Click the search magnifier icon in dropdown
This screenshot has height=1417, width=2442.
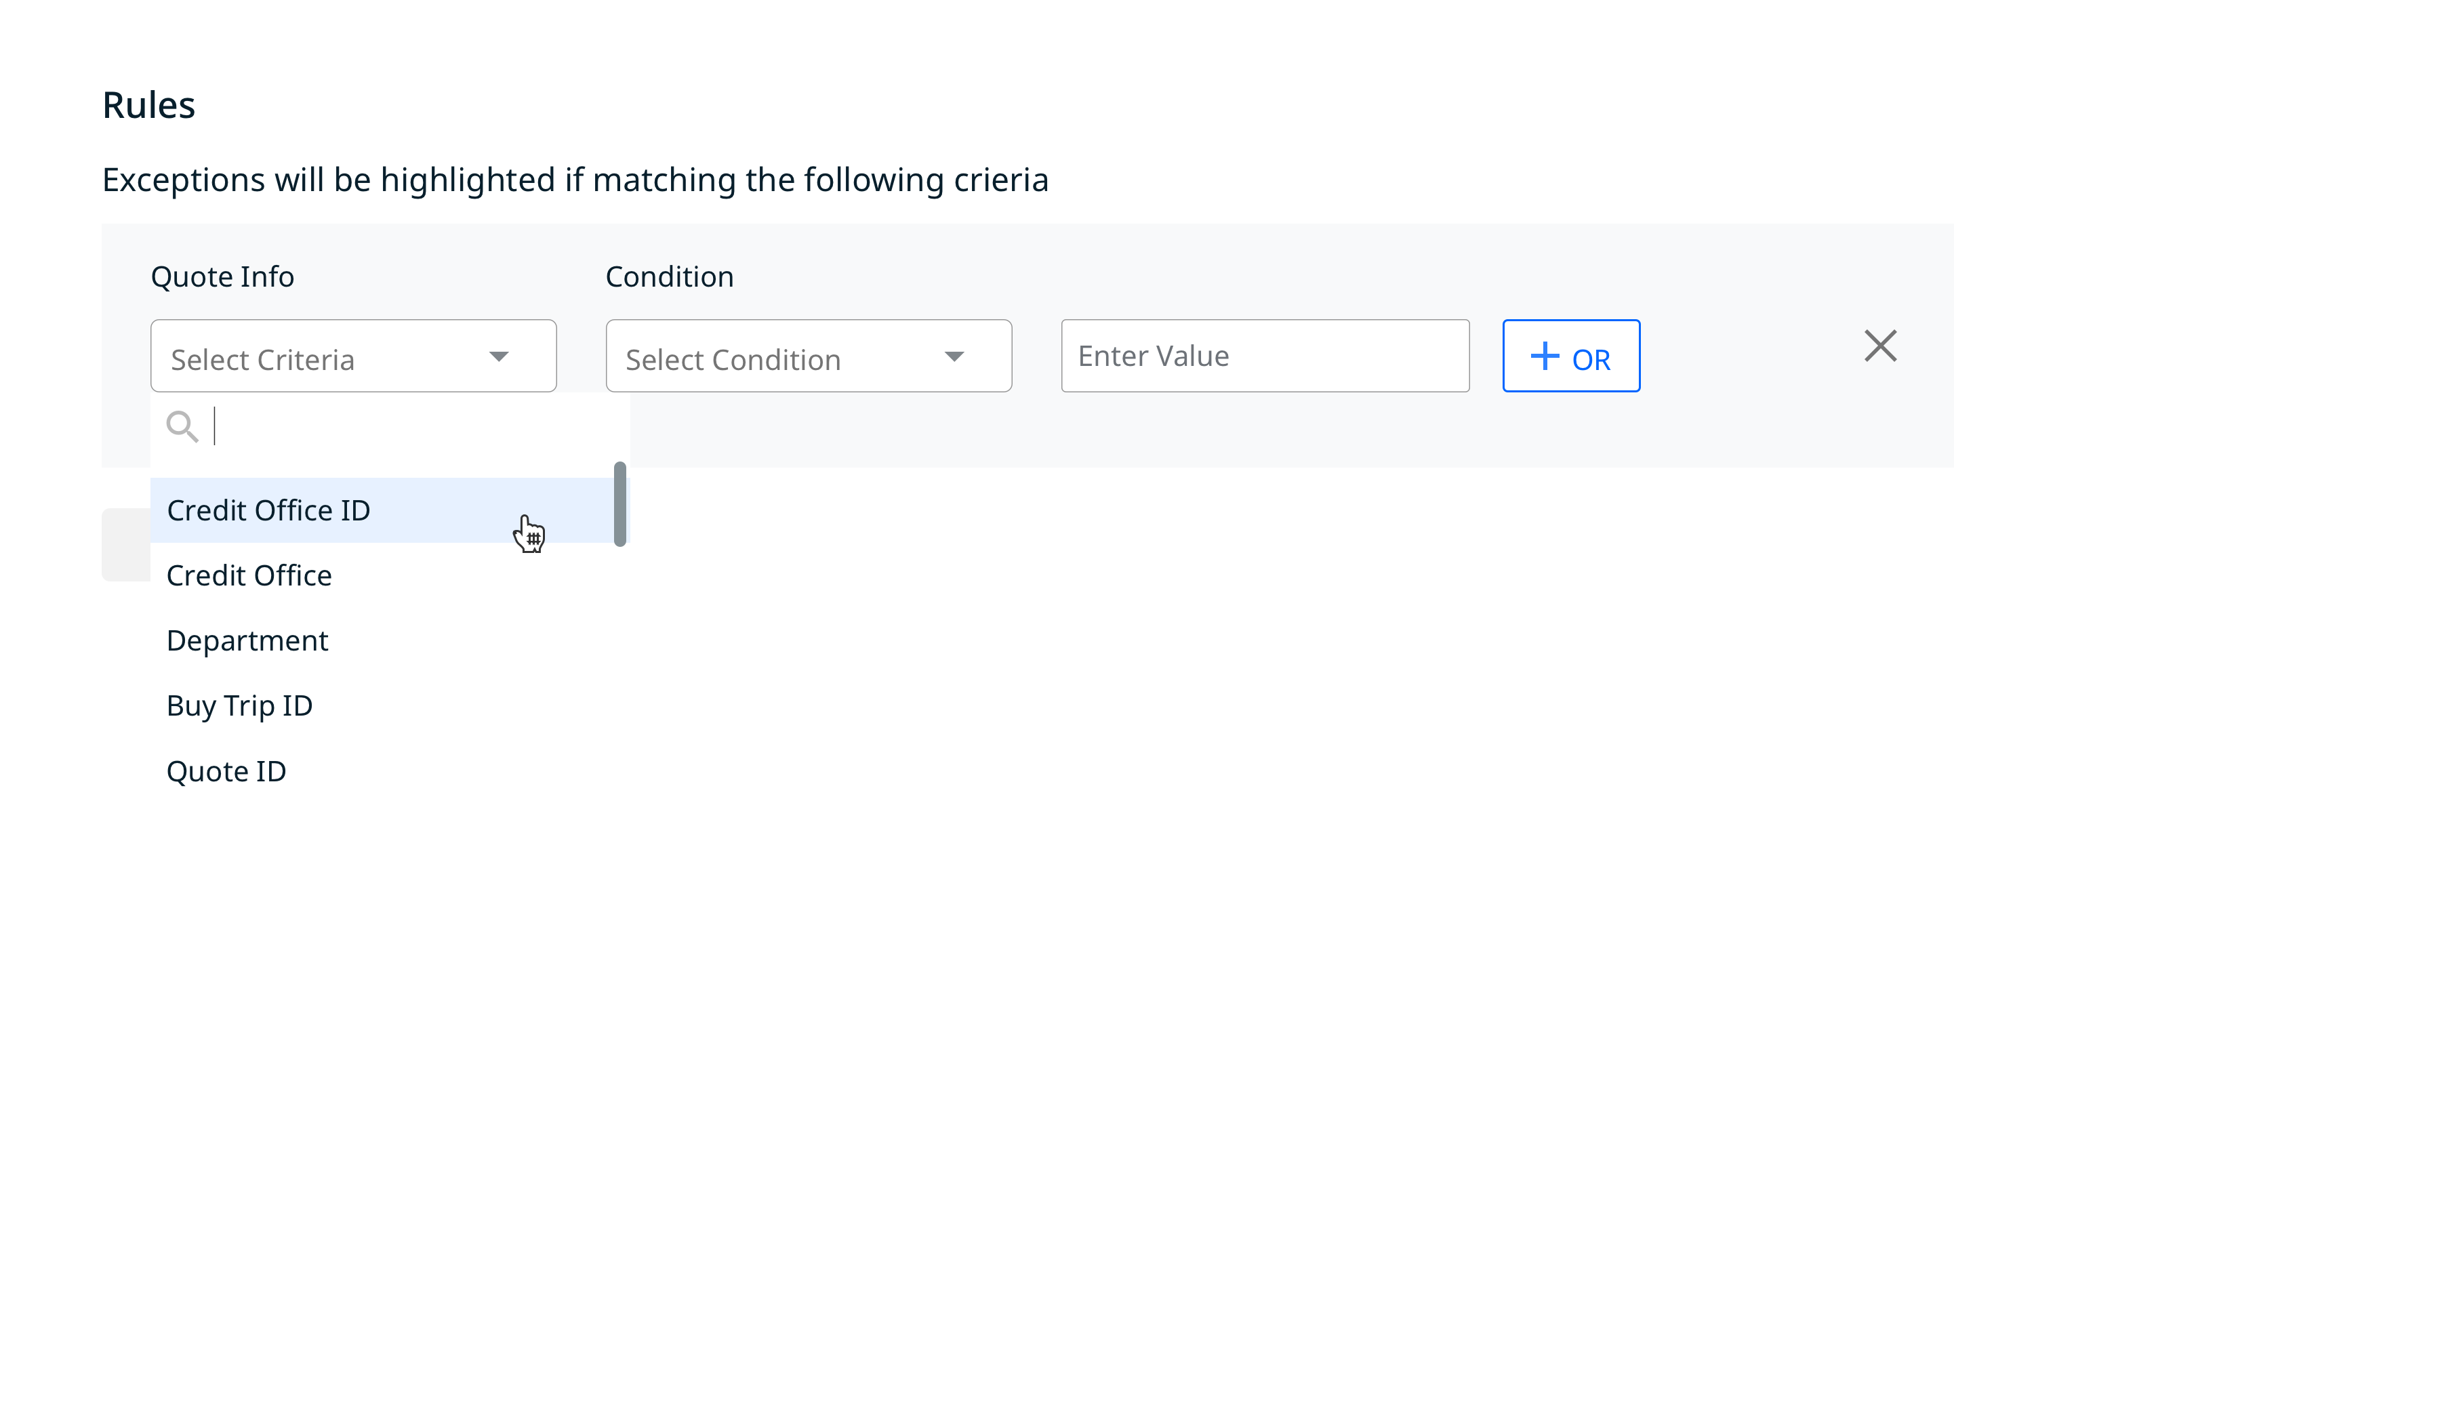click(x=183, y=426)
